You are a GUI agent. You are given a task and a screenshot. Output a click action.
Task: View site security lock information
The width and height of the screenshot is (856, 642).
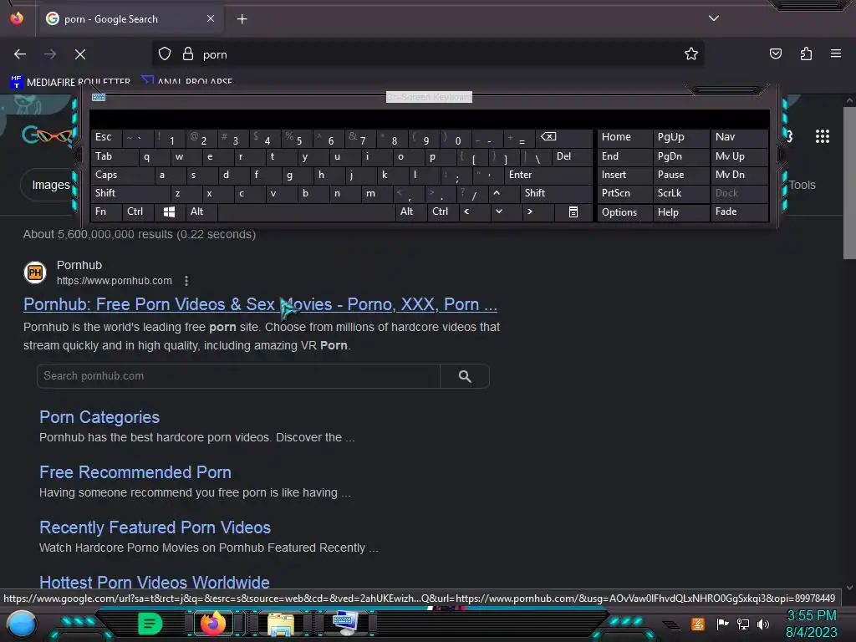(188, 54)
